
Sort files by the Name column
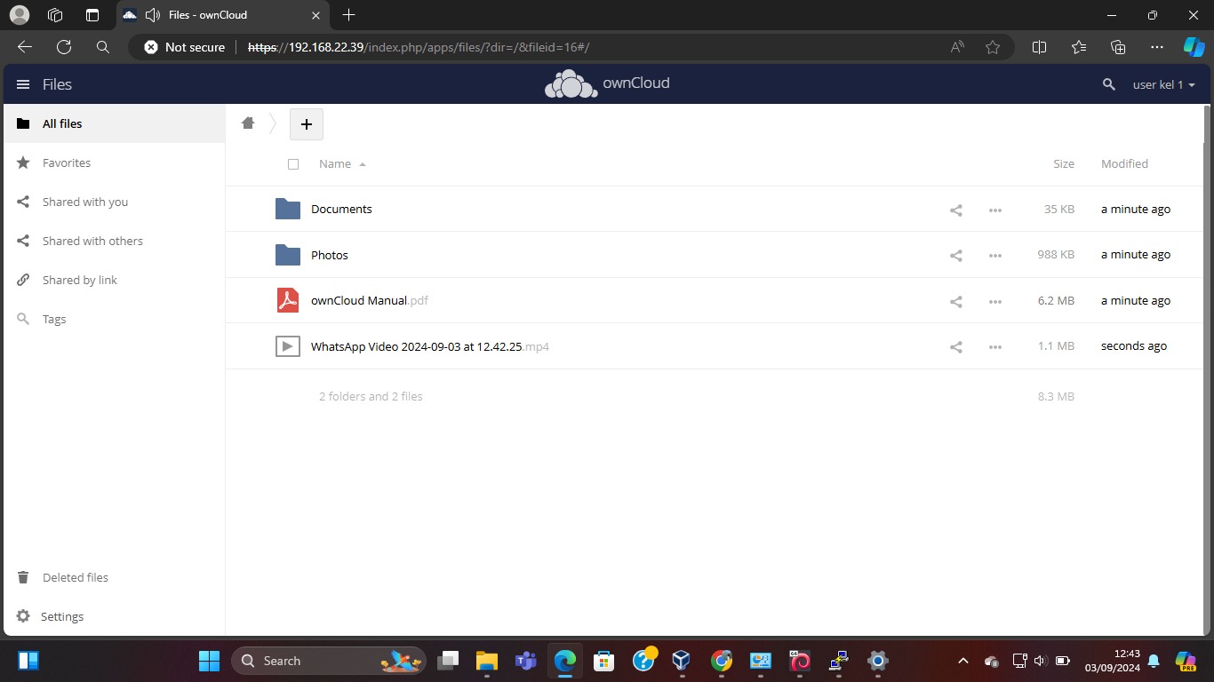(335, 163)
